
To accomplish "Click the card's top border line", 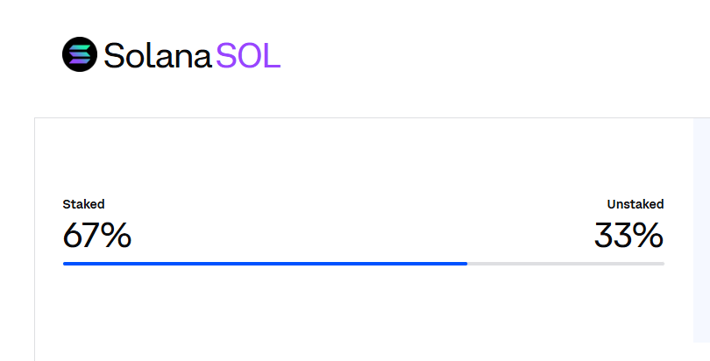I will coord(351,117).
